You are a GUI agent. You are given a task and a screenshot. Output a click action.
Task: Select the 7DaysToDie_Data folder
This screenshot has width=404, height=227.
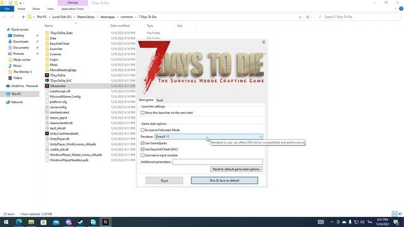(x=61, y=33)
